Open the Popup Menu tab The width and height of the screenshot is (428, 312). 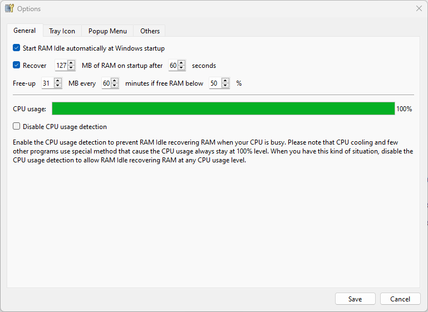(x=107, y=31)
